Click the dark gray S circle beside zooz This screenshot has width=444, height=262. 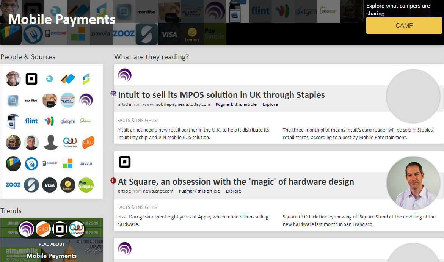31,185
